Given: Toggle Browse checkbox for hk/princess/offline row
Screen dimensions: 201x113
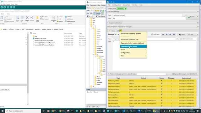Looking at the screenshot, I should point(162,83).
